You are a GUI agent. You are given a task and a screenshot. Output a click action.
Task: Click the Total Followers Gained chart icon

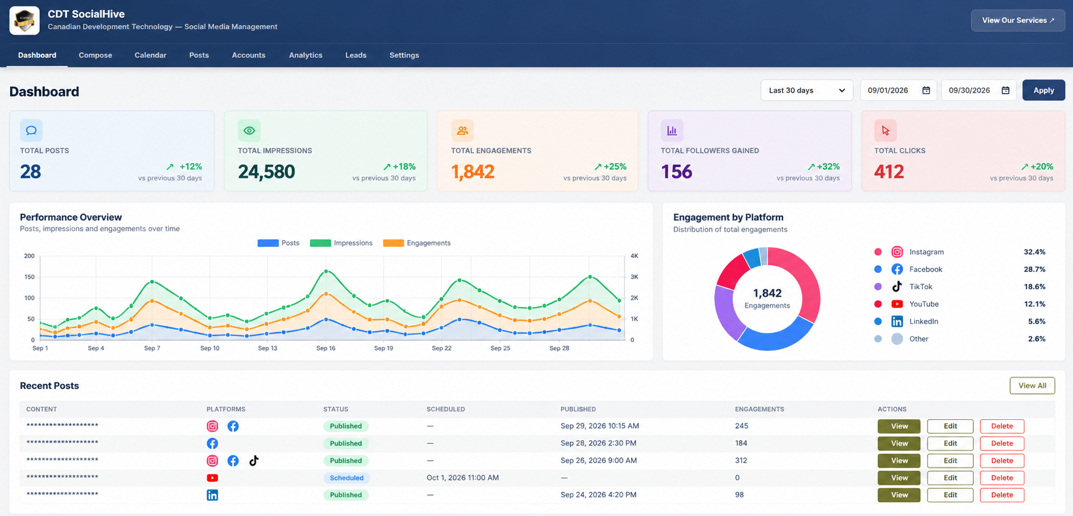pos(672,130)
